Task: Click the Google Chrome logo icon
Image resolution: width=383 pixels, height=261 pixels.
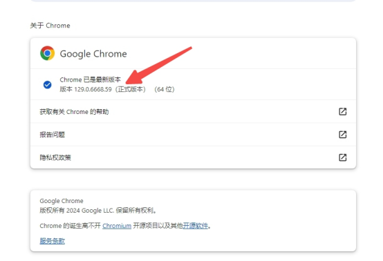Action: [48, 53]
